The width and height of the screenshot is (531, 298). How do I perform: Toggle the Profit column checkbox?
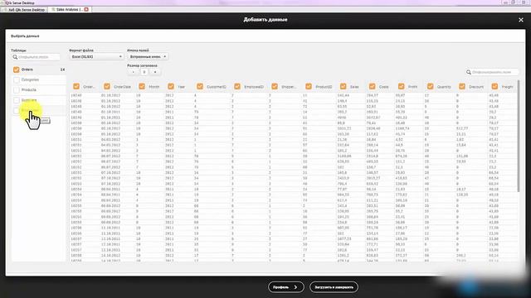(402, 86)
